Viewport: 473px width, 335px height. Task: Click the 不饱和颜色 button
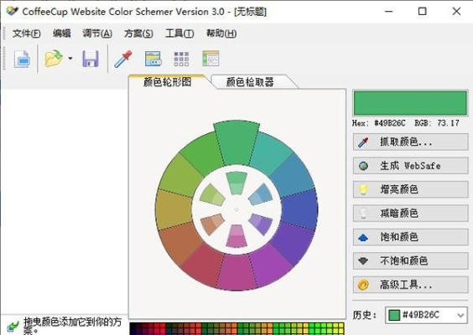(411, 261)
